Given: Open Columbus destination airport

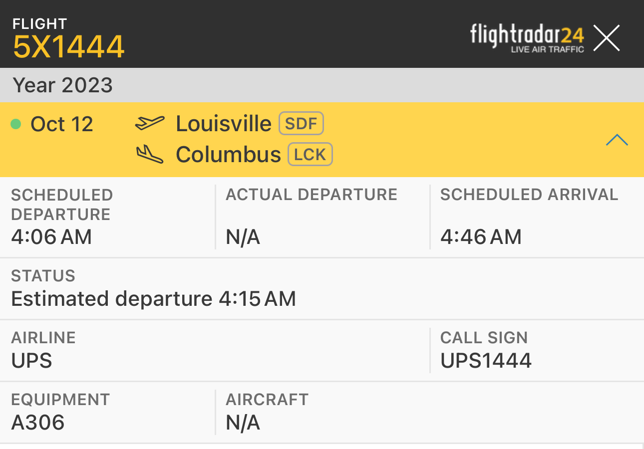Looking at the screenshot, I should [228, 155].
